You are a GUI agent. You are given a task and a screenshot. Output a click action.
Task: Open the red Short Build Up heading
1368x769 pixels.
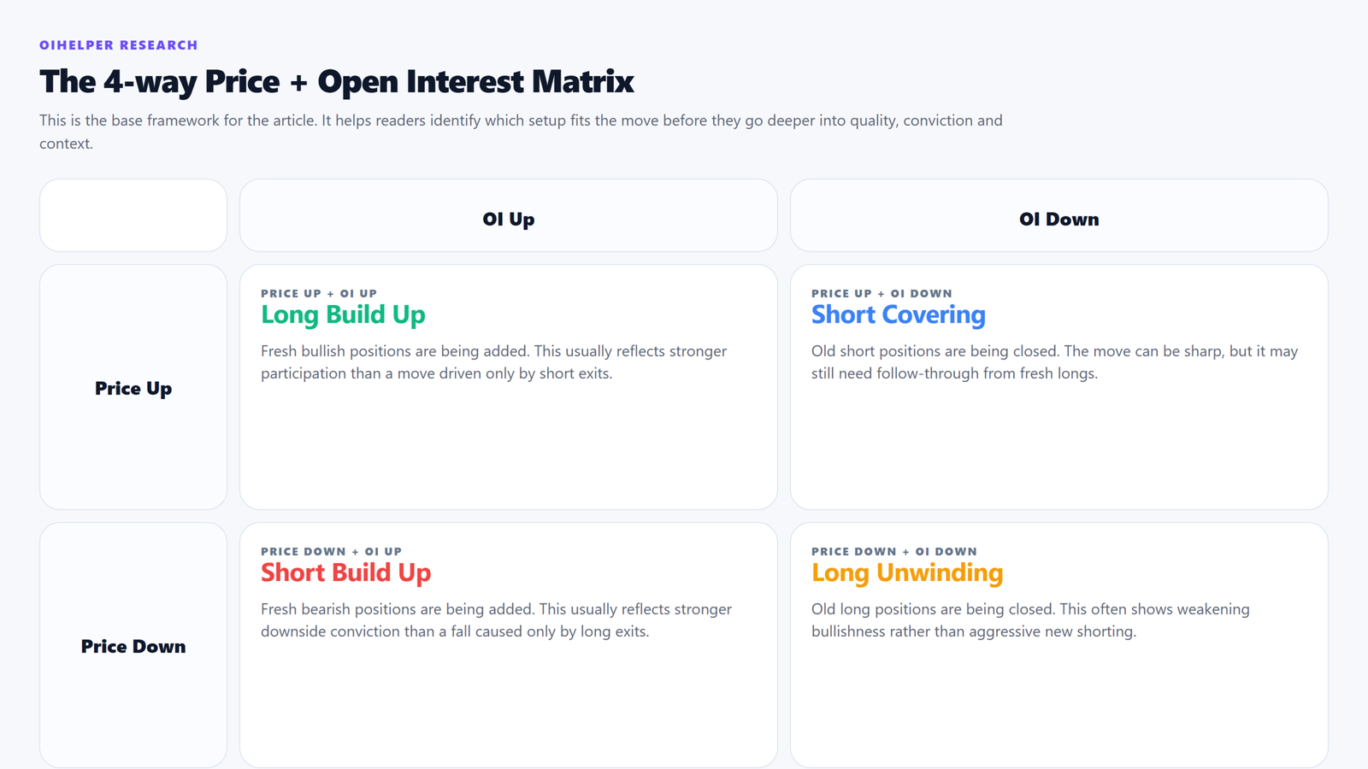coord(345,573)
